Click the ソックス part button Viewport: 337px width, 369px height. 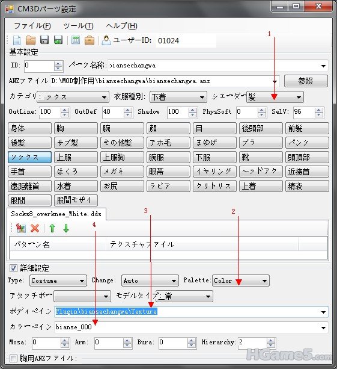point(29,157)
